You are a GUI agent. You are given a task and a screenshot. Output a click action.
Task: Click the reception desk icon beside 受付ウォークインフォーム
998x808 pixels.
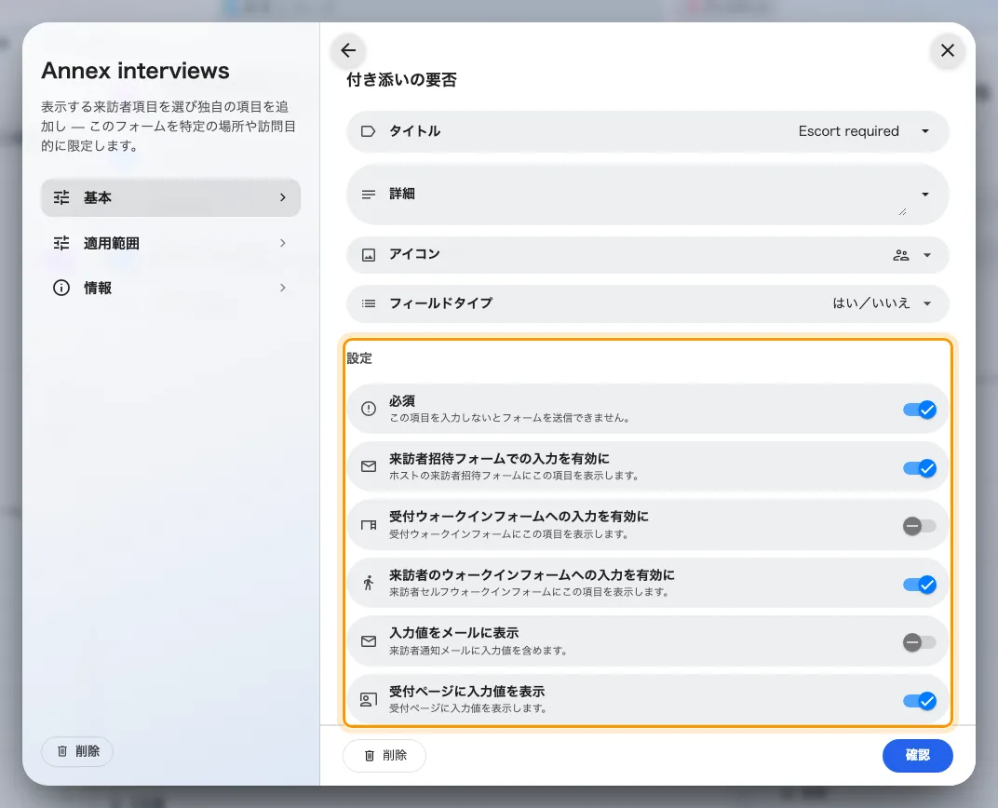pyautogui.click(x=368, y=525)
